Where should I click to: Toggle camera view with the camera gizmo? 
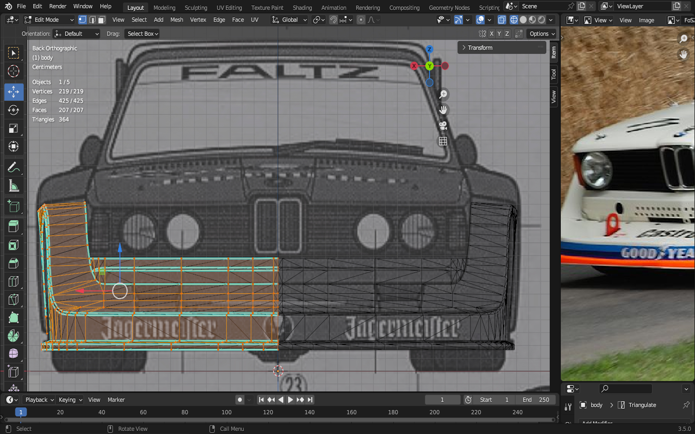coord(443,125)
